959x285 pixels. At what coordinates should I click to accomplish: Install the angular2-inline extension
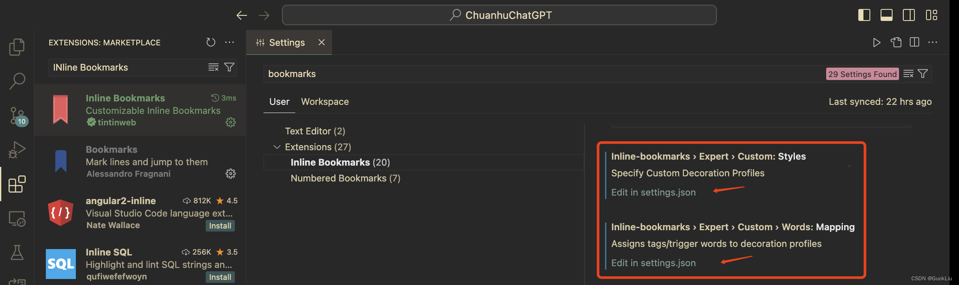pos(220,226)
